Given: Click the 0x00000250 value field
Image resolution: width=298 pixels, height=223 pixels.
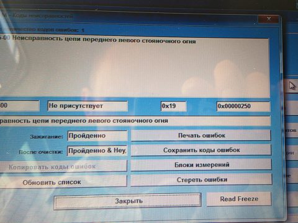Looking at the screenshot, I should tap(243, 107).
